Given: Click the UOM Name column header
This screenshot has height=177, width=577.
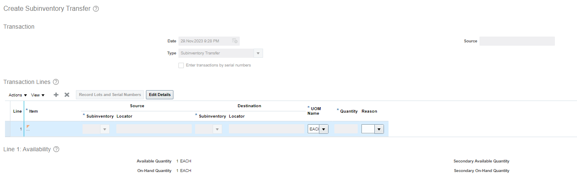Looking at the screenshot, I should 314,111.
